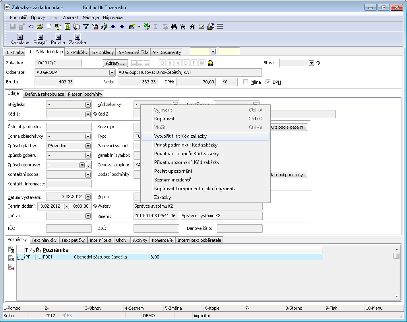Click the Číslo obj. objedn. input field
Viewport: 407px width, 322px height.
tap(69, 127)
